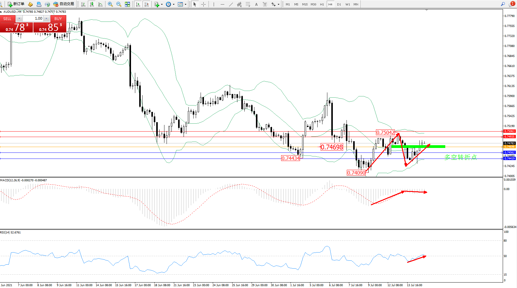This screenshot has width=517, height=288.
Task: Pick the trendline drawing tool
Action: tap(231, 4)
